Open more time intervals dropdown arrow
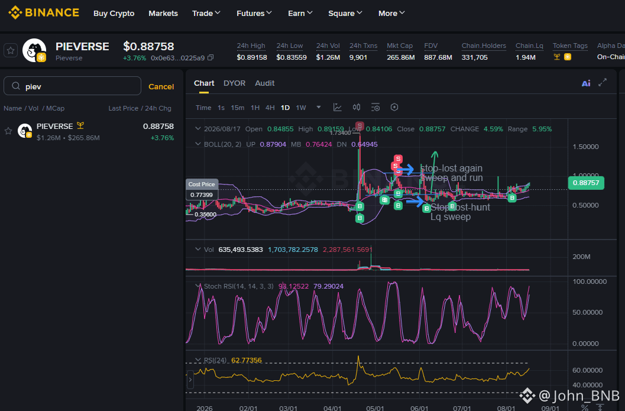This screenshot has width=625, height=411. 319,107
